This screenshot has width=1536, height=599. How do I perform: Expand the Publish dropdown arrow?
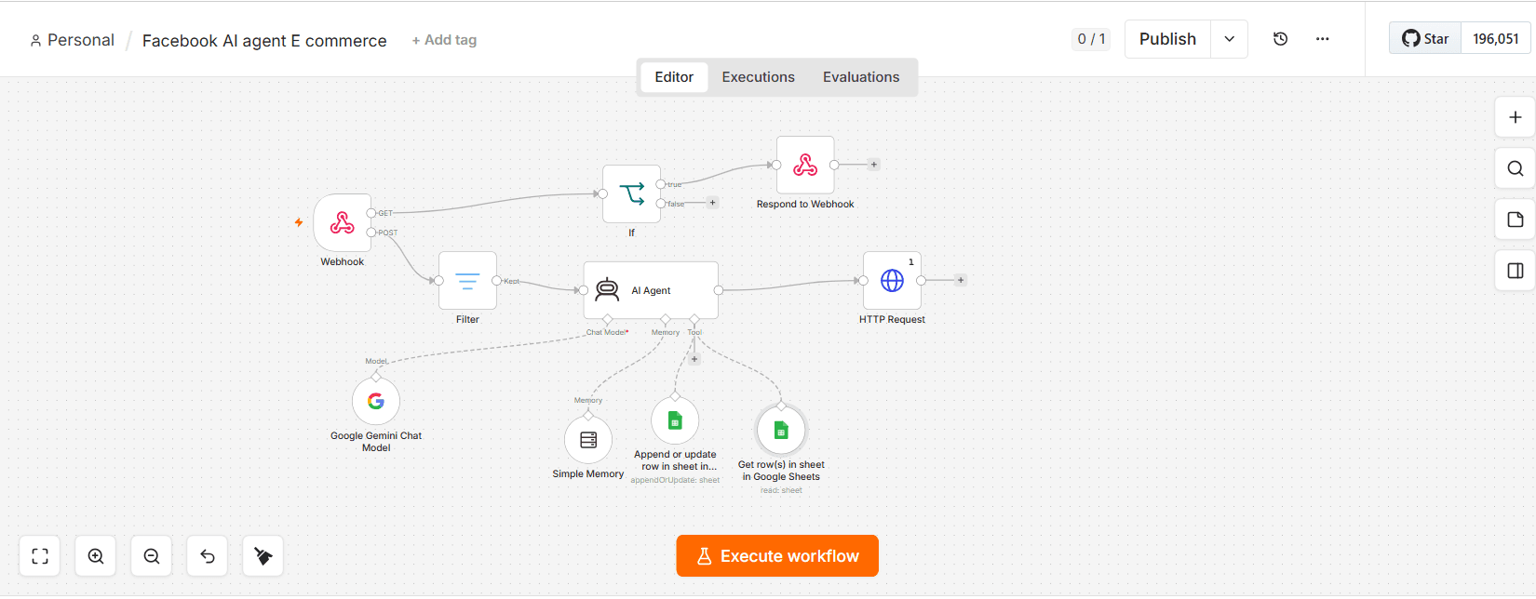tap(1229, 39)
